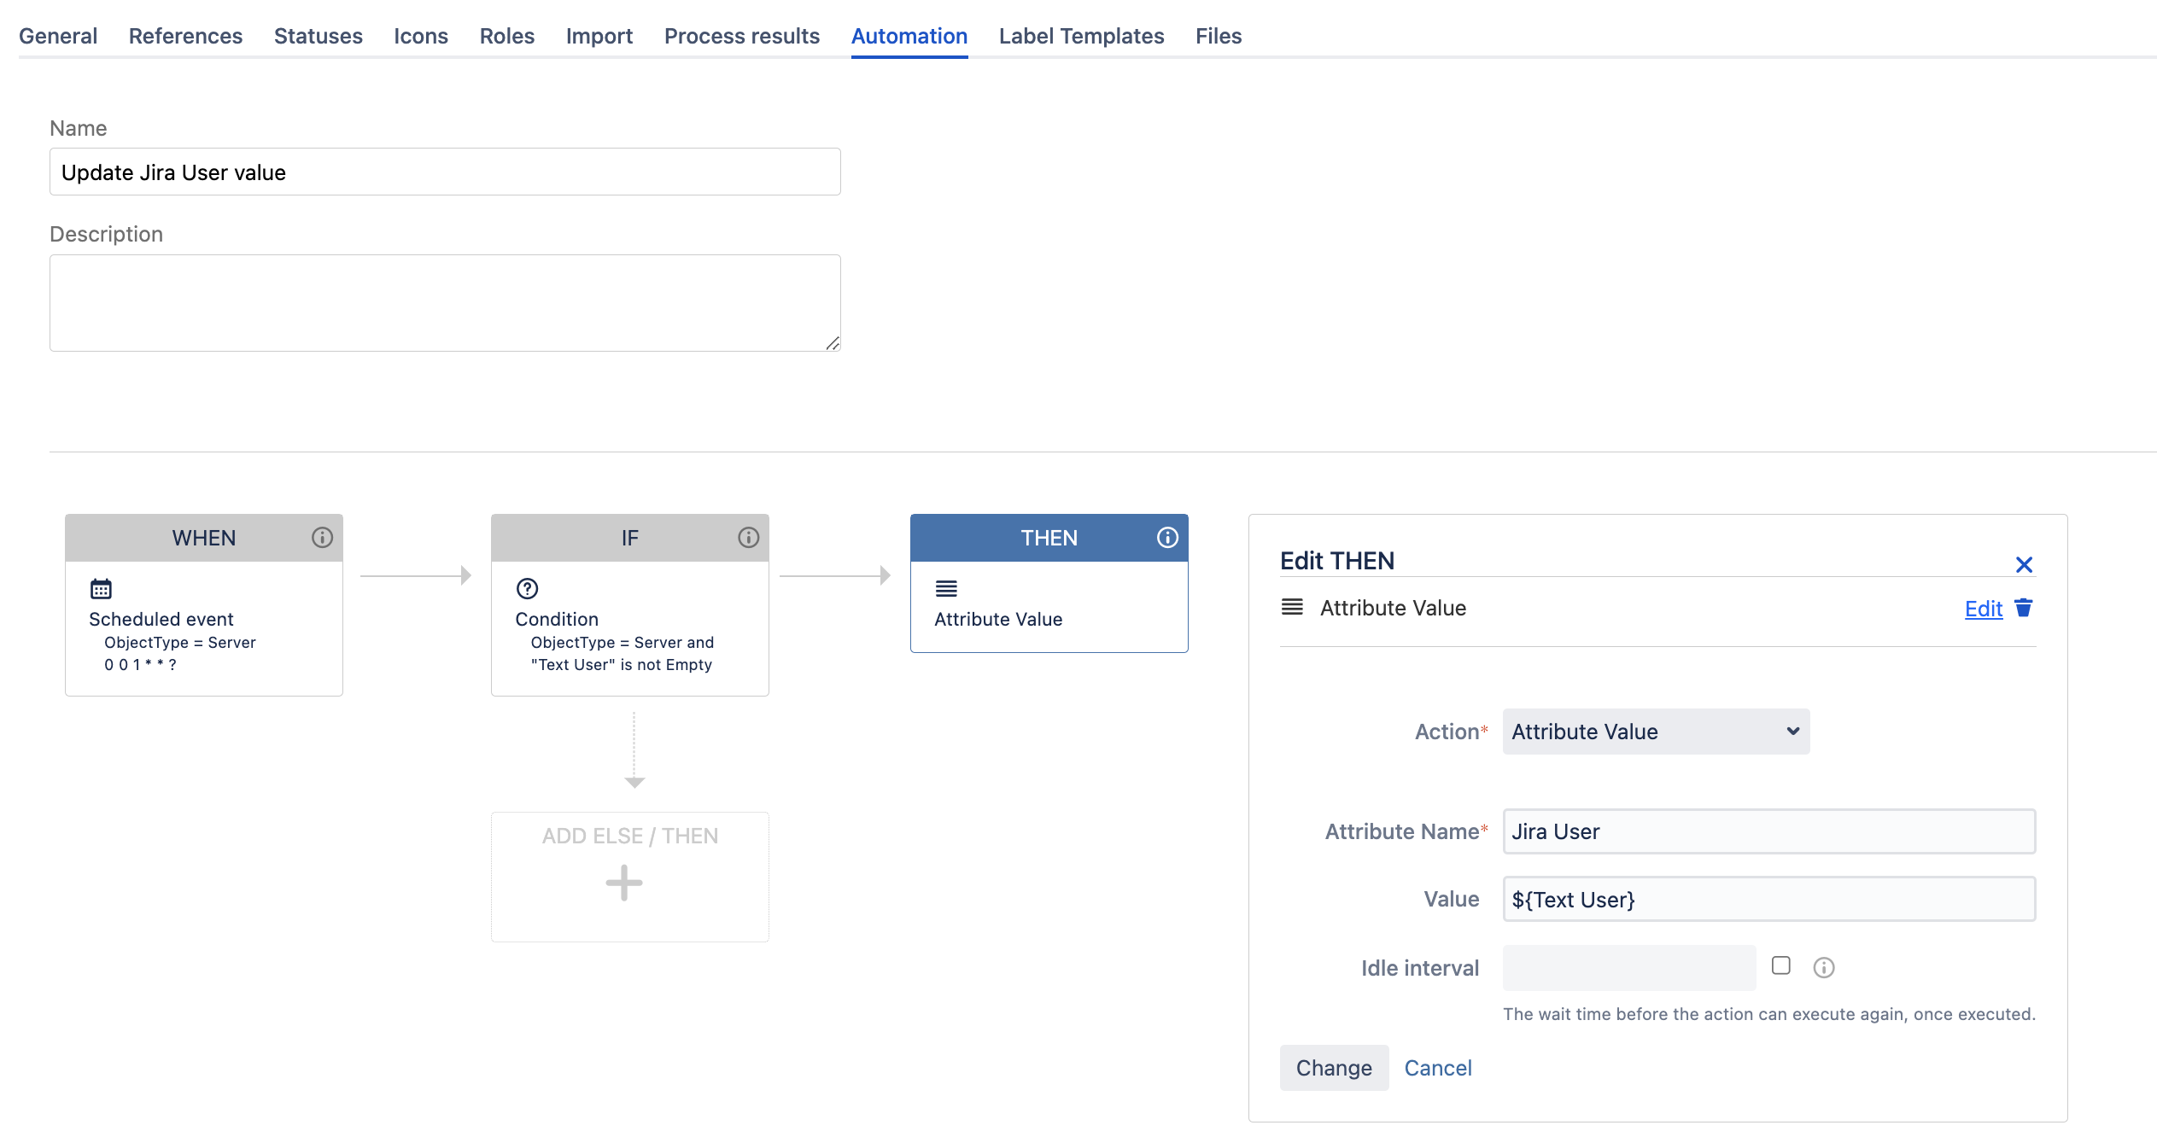2157x1137 pixels.
Task: Click the IF block info icon
Action: [748, 538]
